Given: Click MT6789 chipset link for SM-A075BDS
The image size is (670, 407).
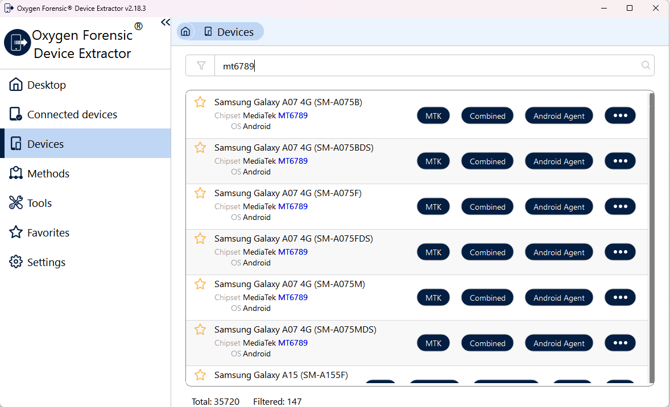Looking at the screenshot, I should [293, 161].
